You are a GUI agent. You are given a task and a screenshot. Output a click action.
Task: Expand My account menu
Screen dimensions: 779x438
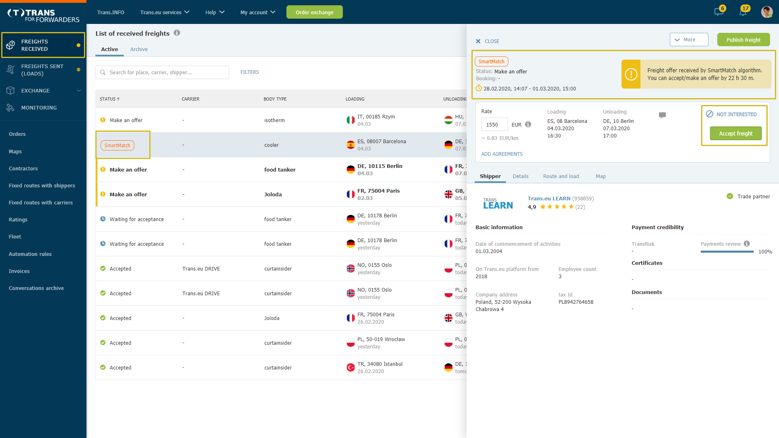click(258, 12)
